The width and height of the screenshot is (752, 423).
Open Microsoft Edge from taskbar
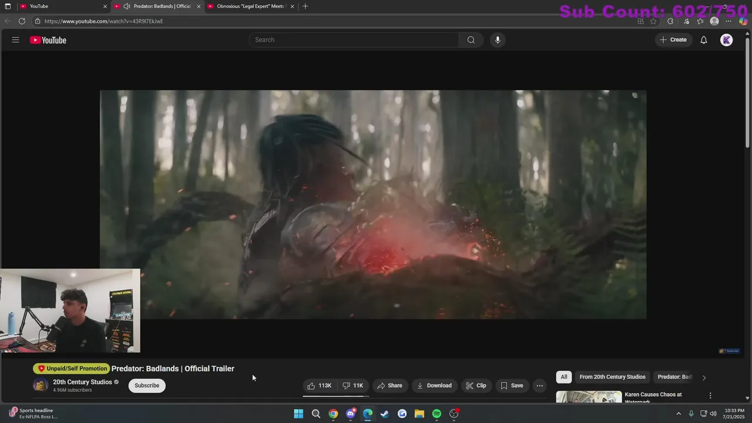pos(368,414)
